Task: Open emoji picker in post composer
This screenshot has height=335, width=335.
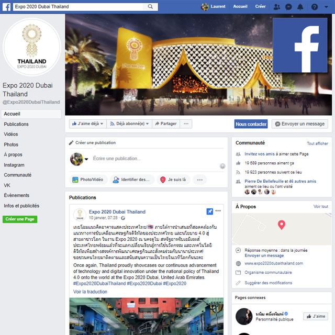Action: 222,166
